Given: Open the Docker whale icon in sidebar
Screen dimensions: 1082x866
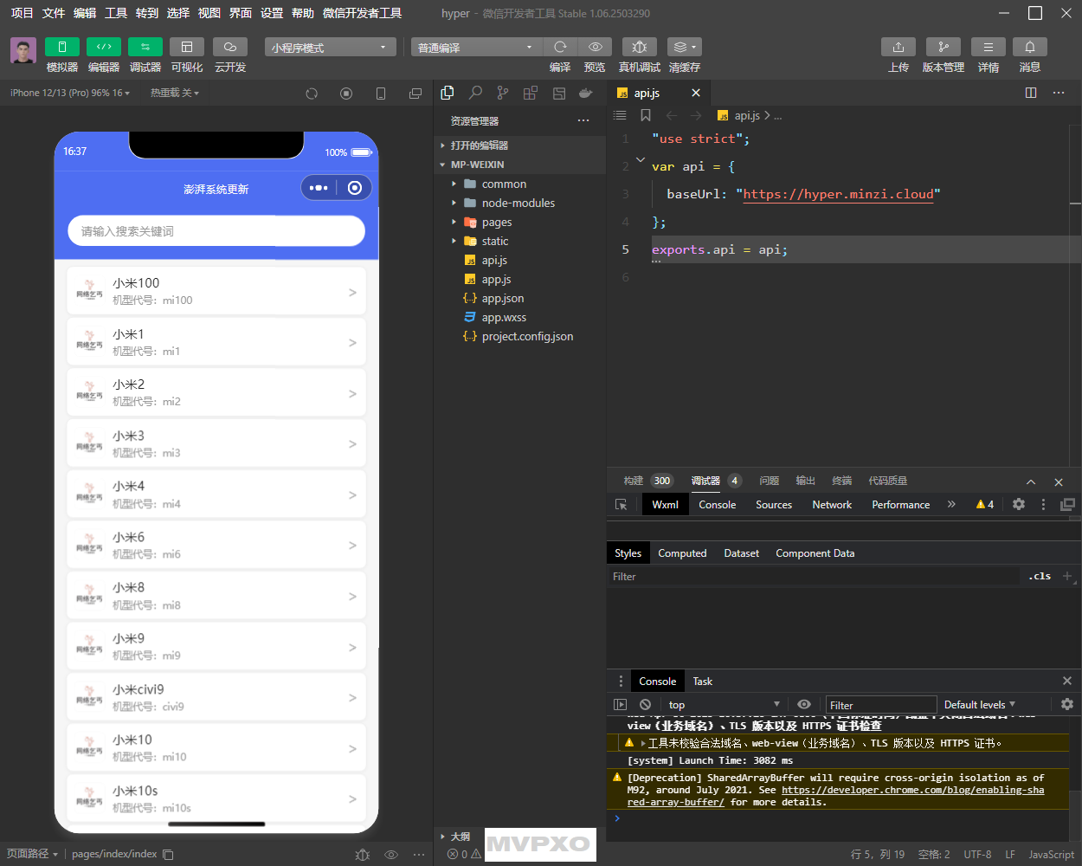Looking at the screenshot, I should coord(586,93).
